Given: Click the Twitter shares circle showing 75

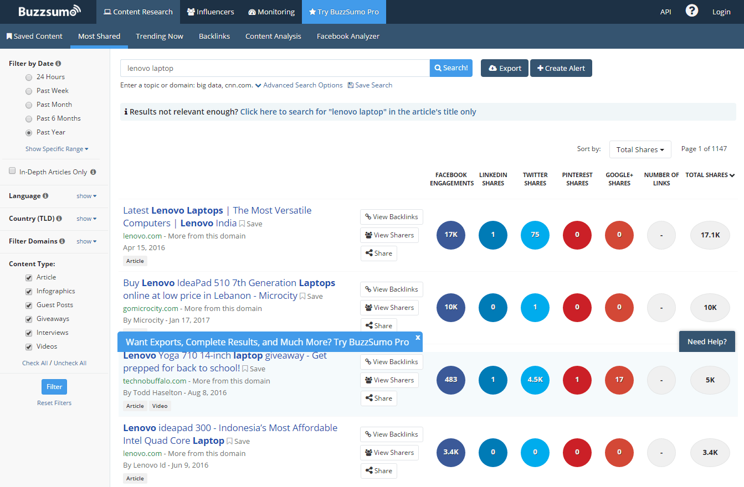Looking at the screenshot, I should coord(535,235).
